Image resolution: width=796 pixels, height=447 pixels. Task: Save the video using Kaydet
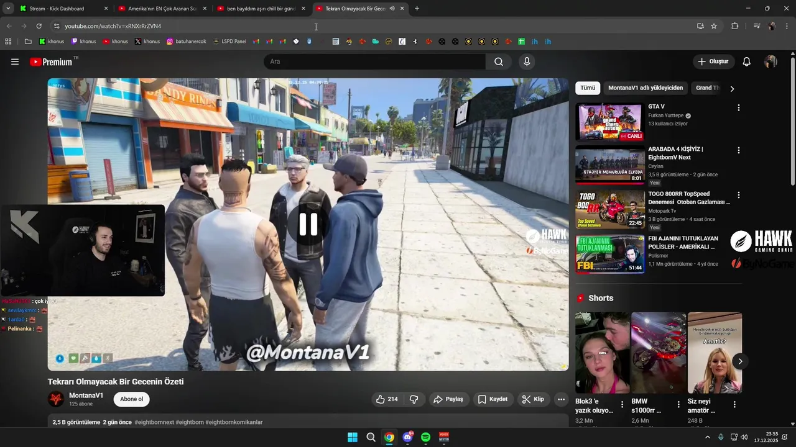[x=493, y=399]
